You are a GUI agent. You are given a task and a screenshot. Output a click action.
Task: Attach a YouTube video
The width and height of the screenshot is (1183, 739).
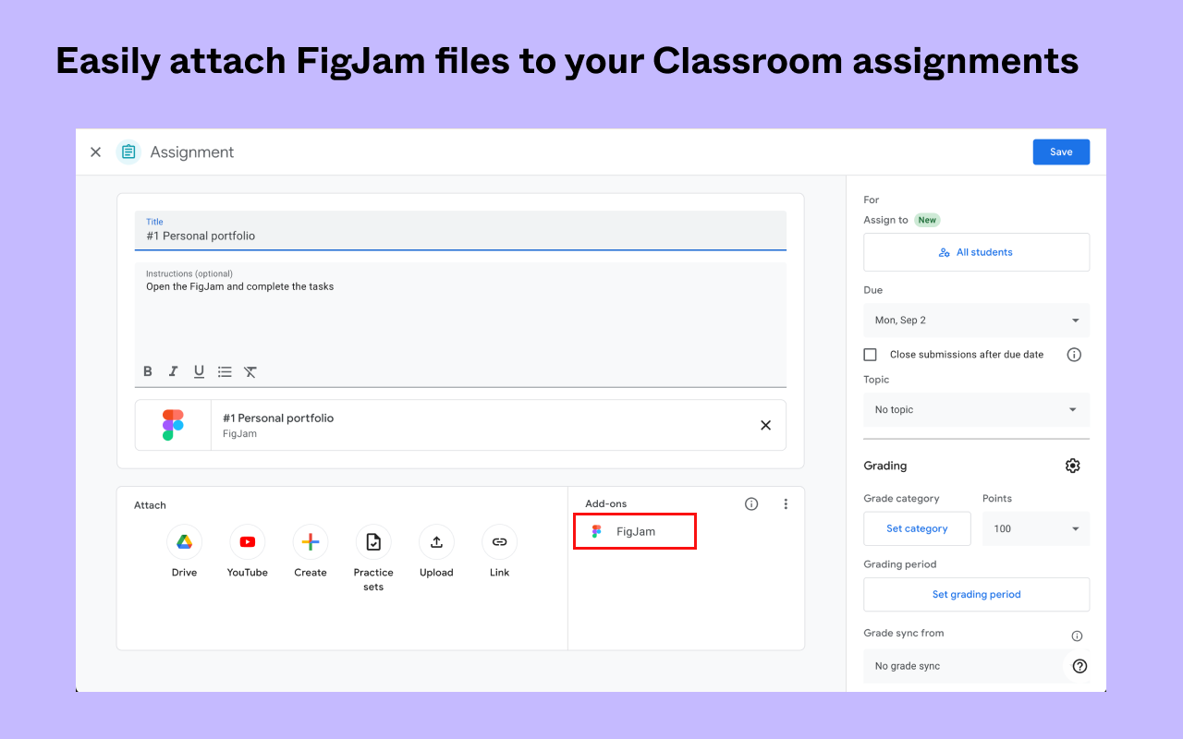click(x=247, y=542)
